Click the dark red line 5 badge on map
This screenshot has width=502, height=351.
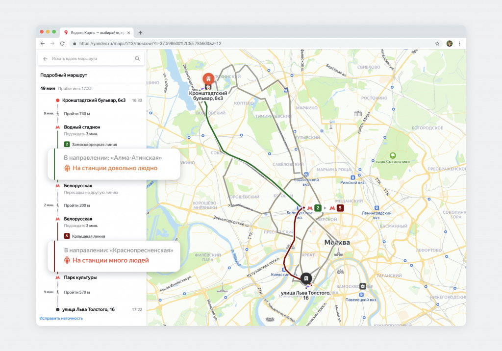point(340,208)
